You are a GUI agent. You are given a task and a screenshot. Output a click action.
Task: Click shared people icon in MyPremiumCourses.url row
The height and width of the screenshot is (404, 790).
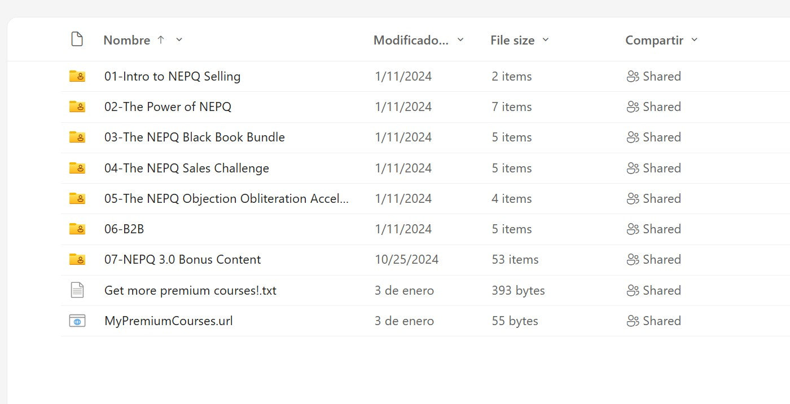pos(633,321)
